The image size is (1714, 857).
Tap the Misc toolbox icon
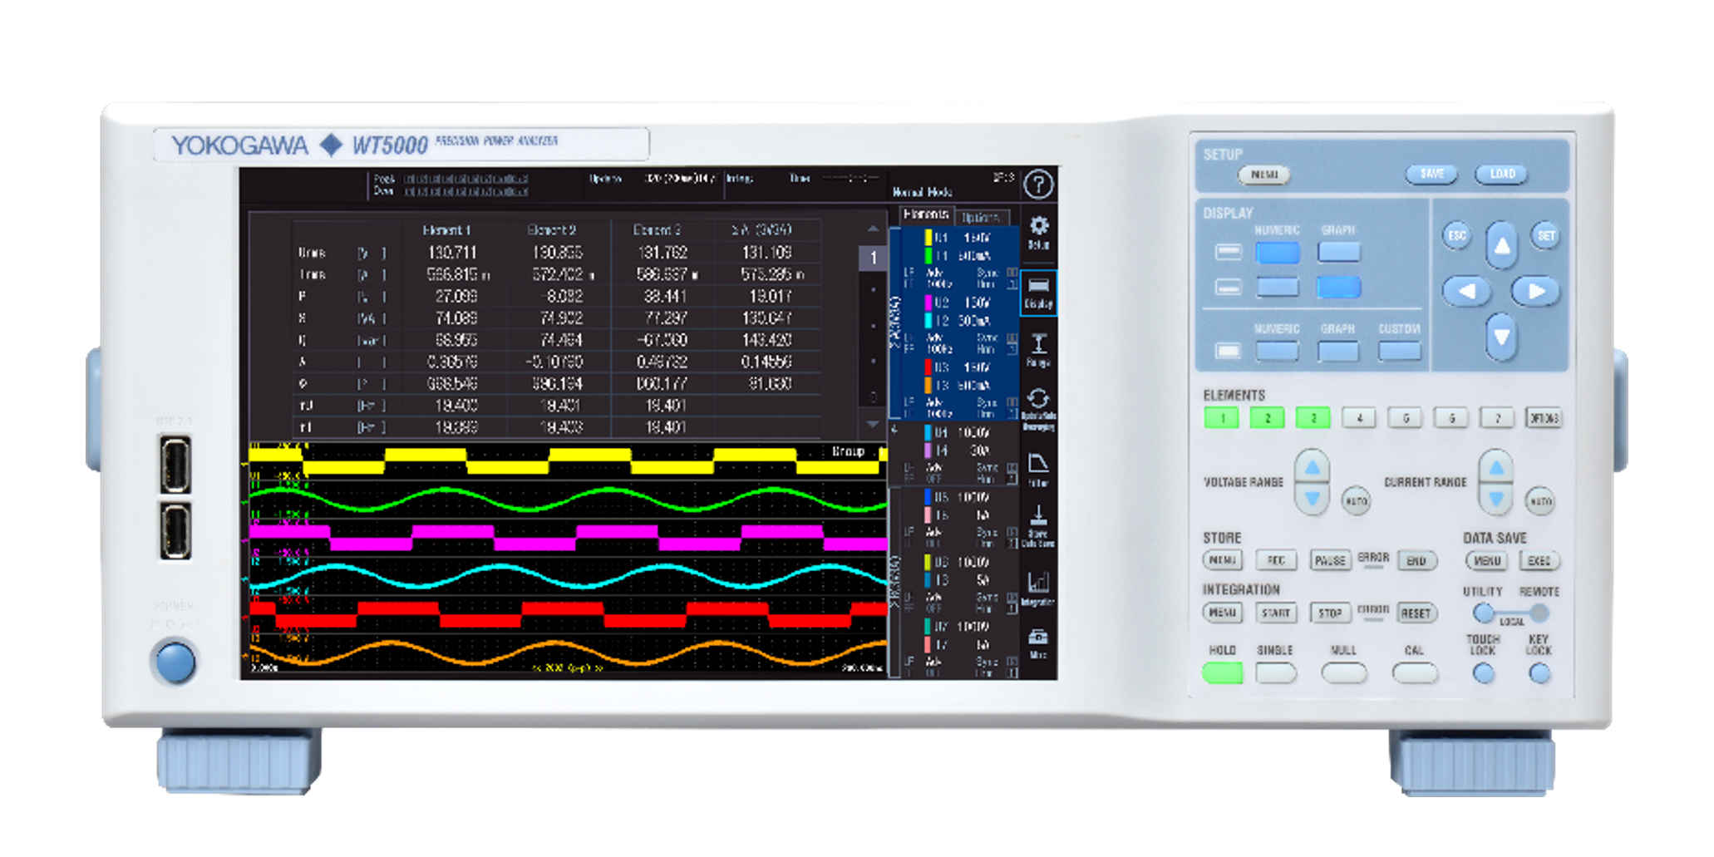point(1038,643)
